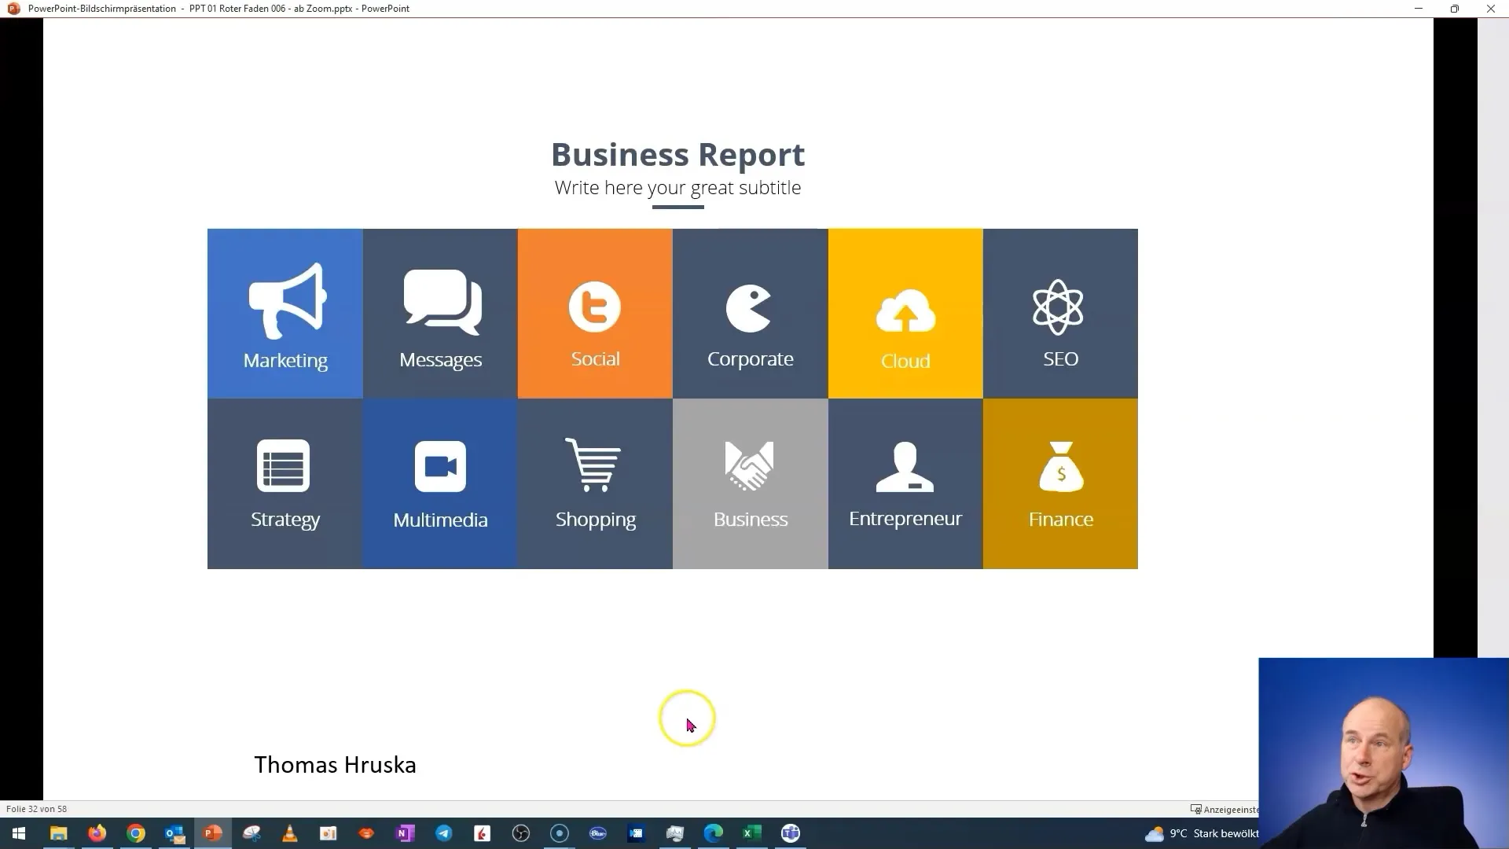Click the Messages icon tile

tap(439, 313)
